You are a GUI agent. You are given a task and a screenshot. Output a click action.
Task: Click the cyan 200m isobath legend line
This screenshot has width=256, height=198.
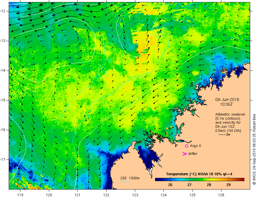tap(125, 181)
